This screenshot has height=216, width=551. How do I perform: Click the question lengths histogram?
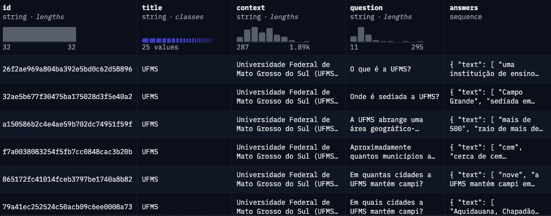point(386,34)
